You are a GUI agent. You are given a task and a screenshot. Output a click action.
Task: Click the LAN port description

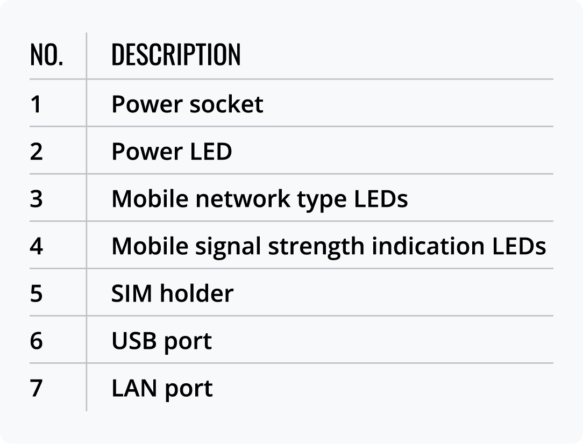tap(162, 388)
